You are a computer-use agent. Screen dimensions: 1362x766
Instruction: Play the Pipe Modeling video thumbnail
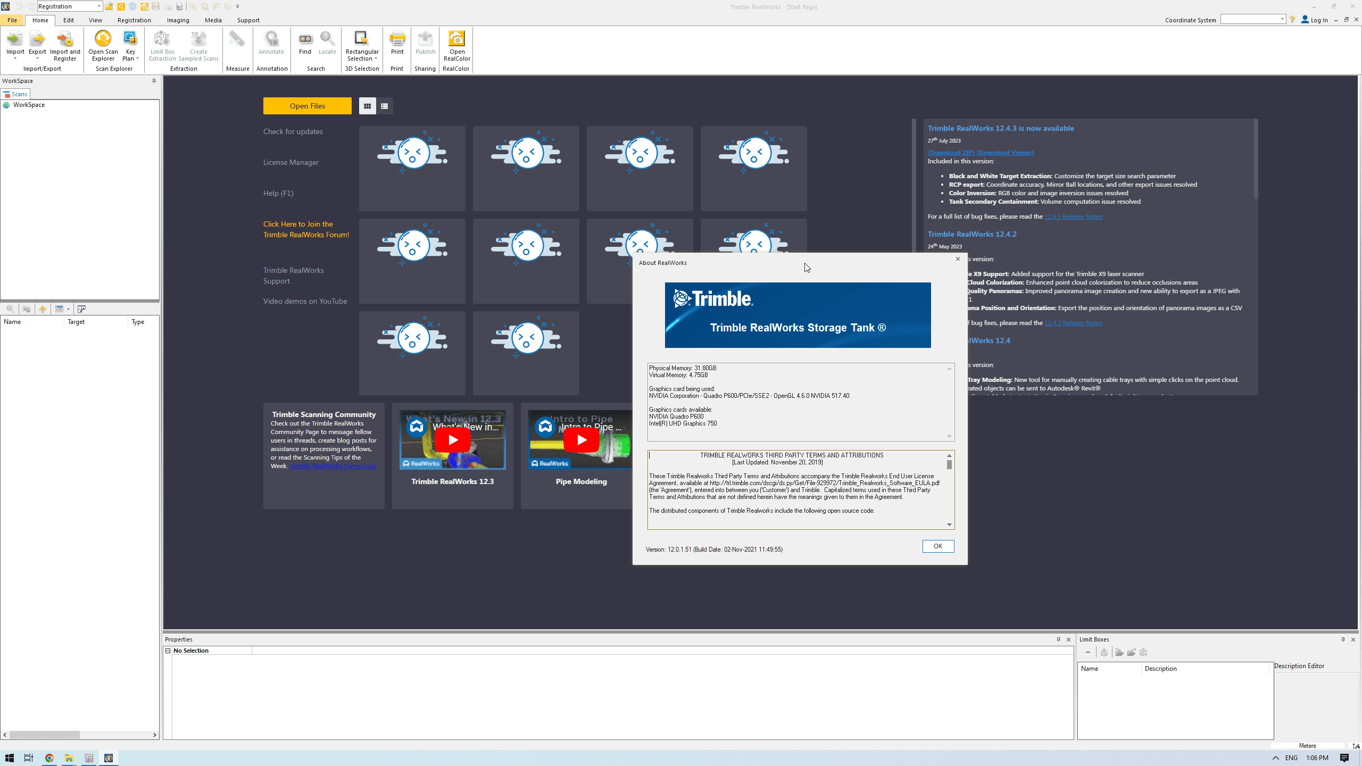pos(581,440)
